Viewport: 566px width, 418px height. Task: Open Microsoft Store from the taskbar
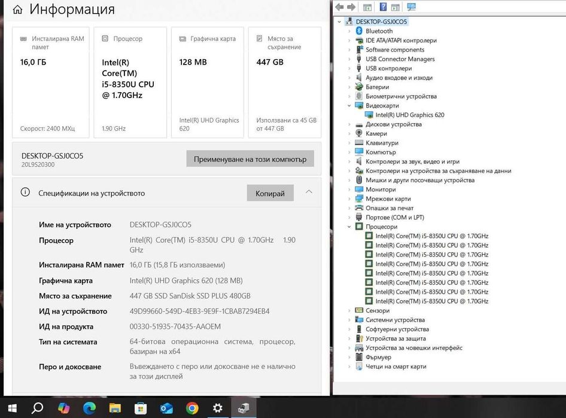(x=141, y=408)
